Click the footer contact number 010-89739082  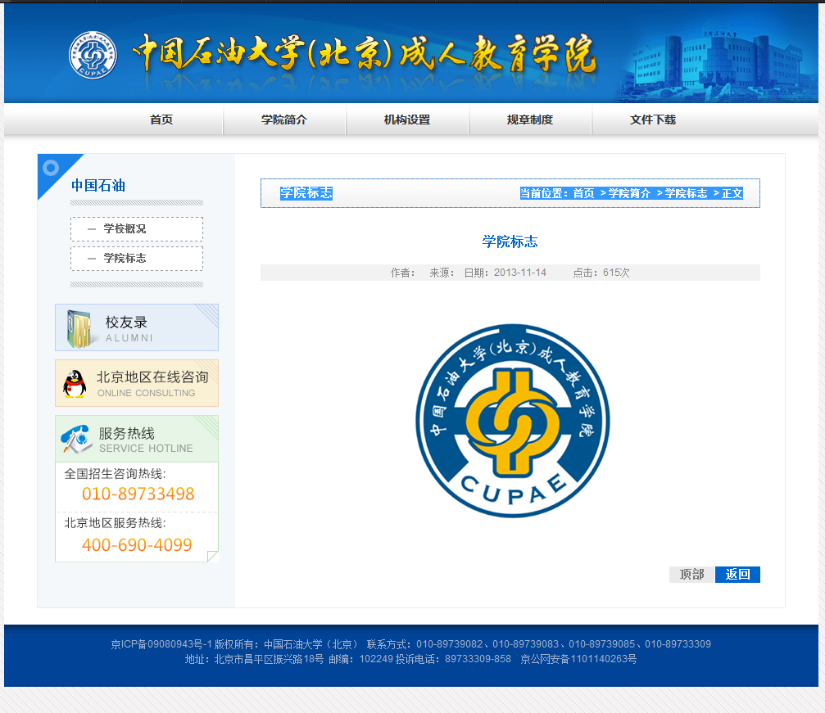449,644
